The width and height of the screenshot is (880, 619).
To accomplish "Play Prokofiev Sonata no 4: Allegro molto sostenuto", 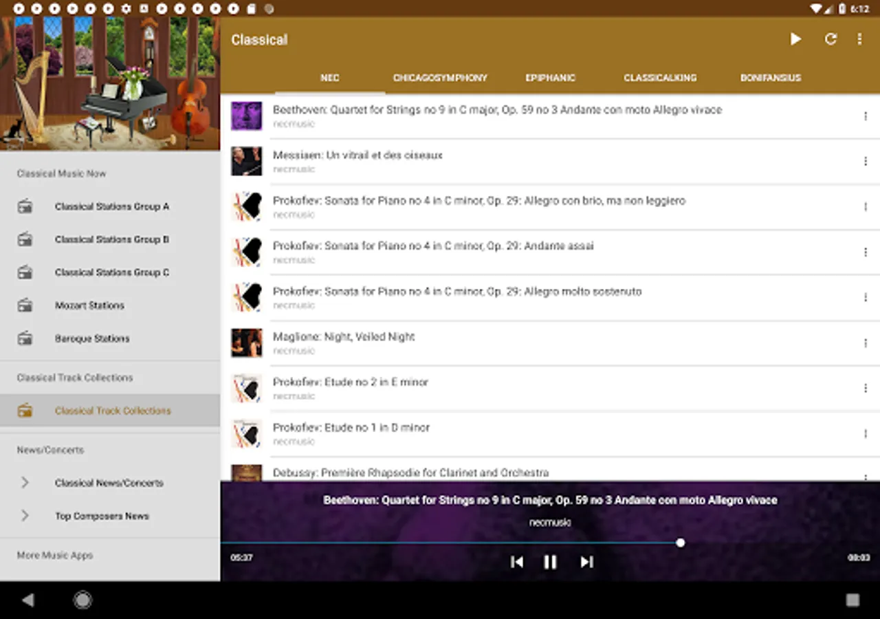I will [x=550, y=298].
